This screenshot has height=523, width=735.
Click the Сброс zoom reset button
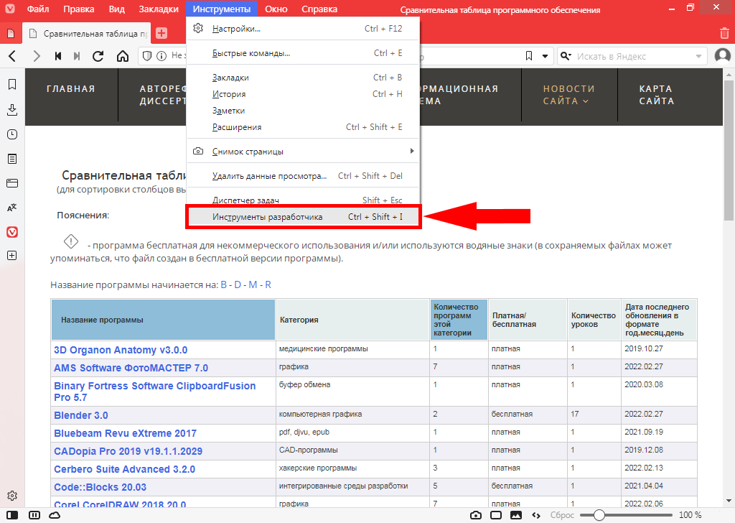pos(562,515)
